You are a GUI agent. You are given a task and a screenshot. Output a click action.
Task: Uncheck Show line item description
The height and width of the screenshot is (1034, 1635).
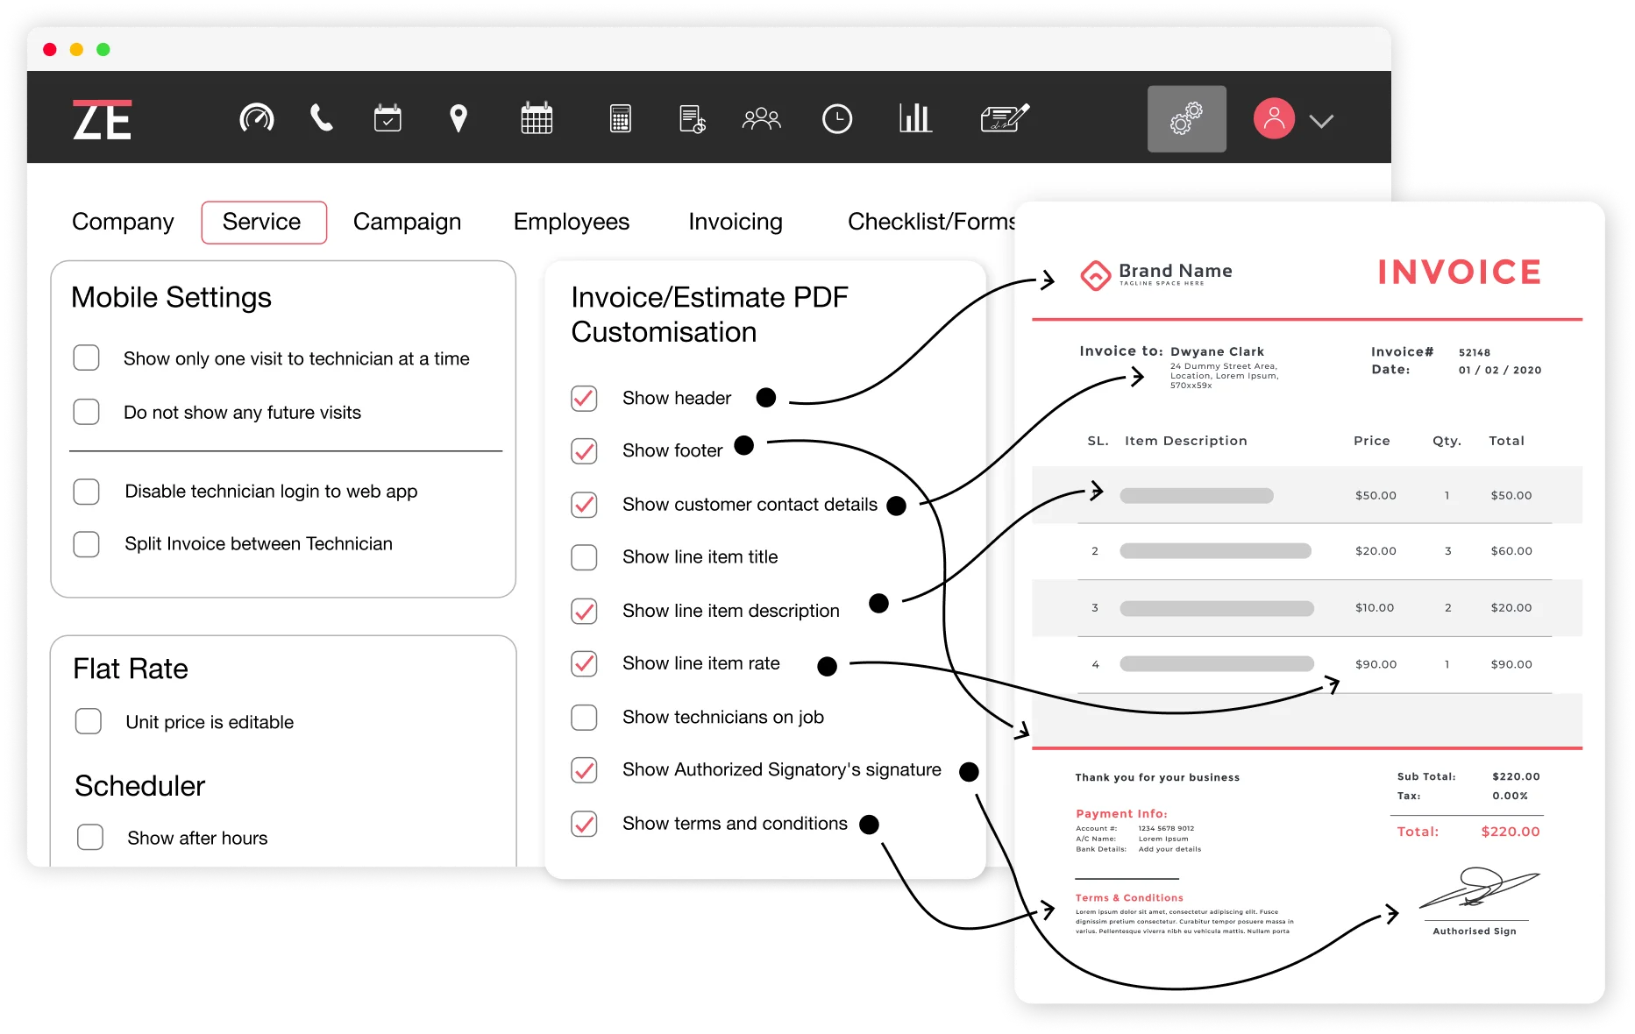tap(584, 611)
